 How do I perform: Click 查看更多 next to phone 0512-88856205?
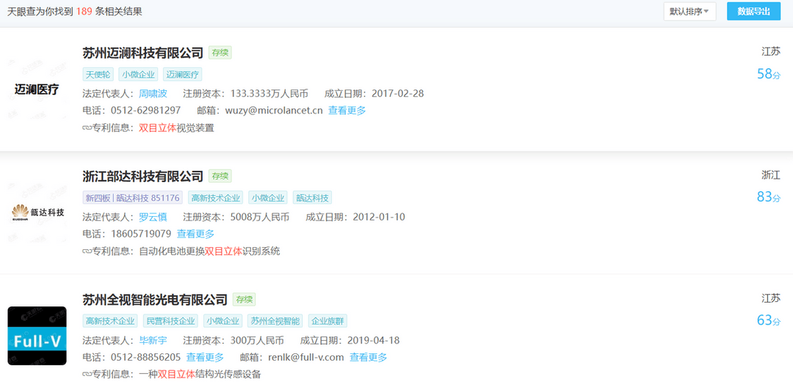pos(205,357)
